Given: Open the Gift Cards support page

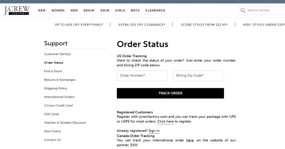Looking at the screenshot, I should click(x=52, y=114).
